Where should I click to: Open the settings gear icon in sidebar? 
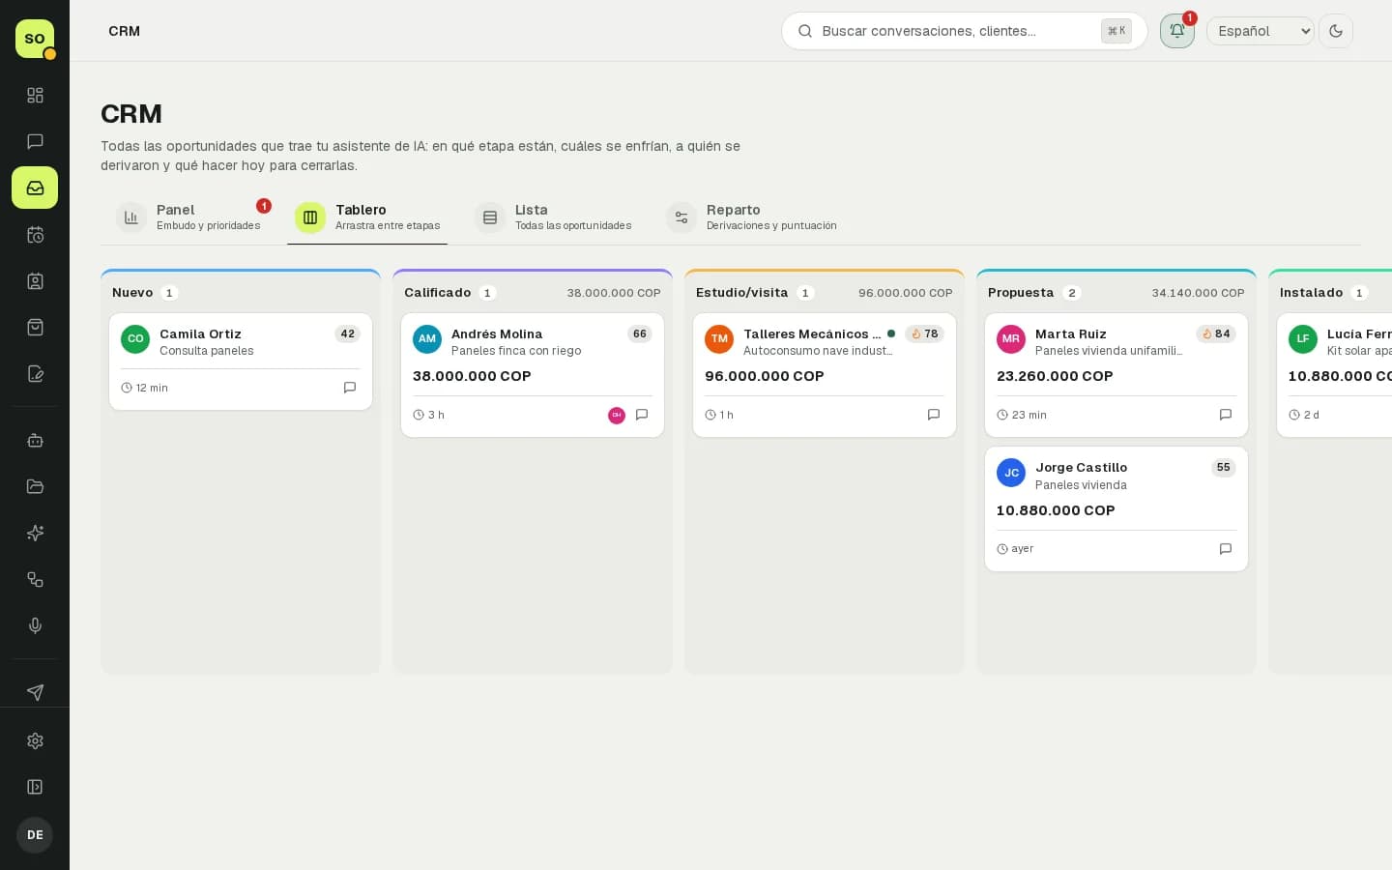[x=35, y=740]
